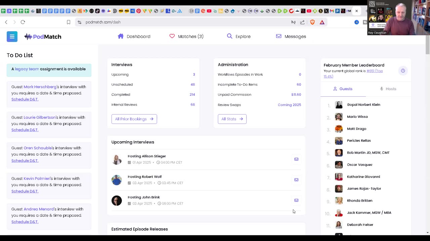Bookmark this page icon
Screen dimensions: 430x241
click(x=69, y=22)
